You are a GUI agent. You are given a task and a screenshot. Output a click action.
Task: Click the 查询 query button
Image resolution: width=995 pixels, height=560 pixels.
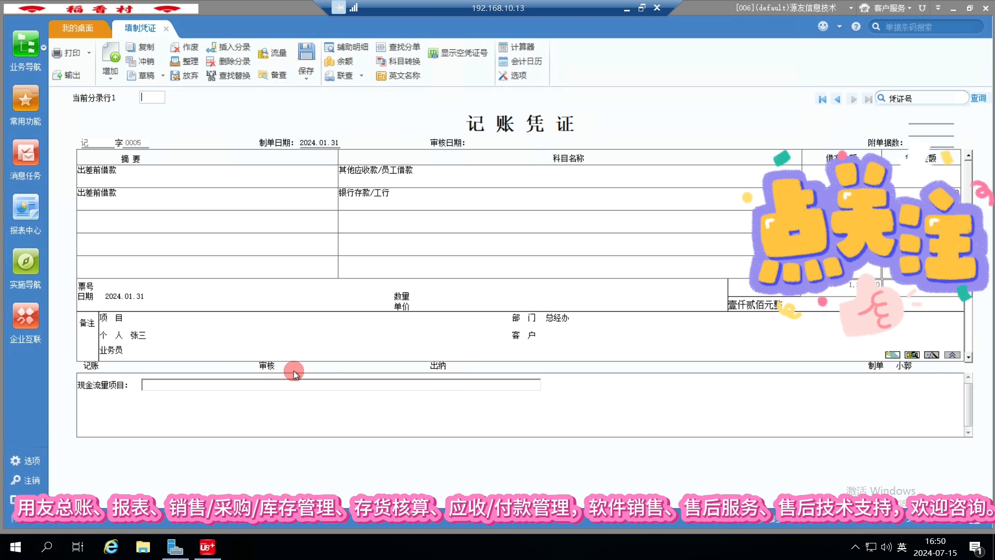978,98
